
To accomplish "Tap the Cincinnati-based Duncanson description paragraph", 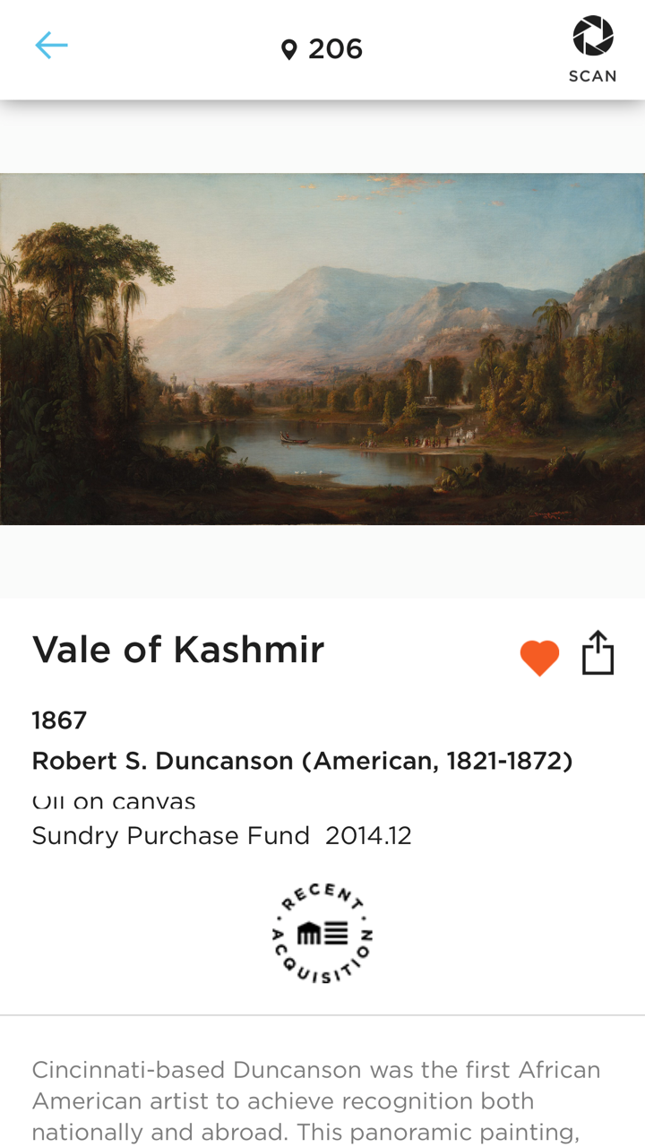I will click(x=317, y=1100).
